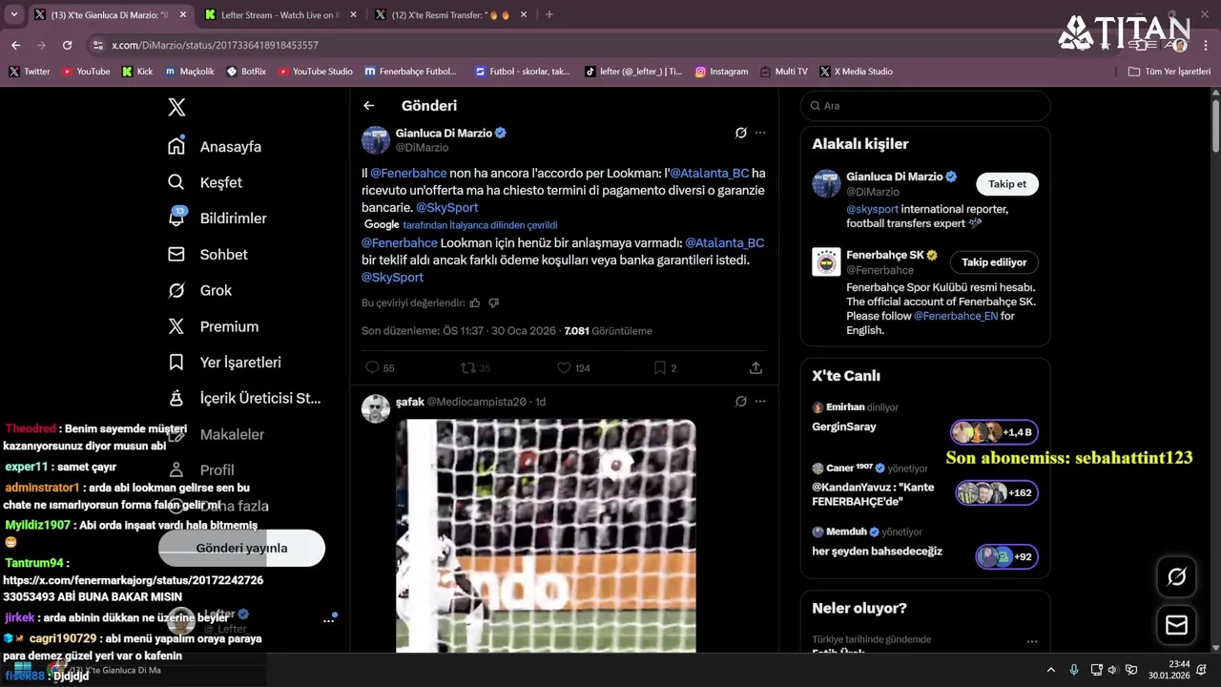Click the Grok icon on Di Marzio's post
1221x687 pixels.
(x=740, y=134)
